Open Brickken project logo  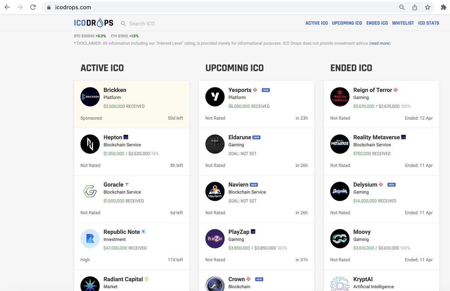90,97
